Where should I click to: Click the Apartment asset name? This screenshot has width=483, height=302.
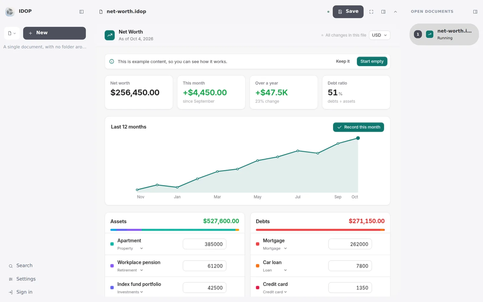click(129, 241)
